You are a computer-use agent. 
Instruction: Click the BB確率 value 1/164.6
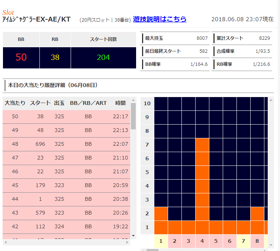(199, 64)
